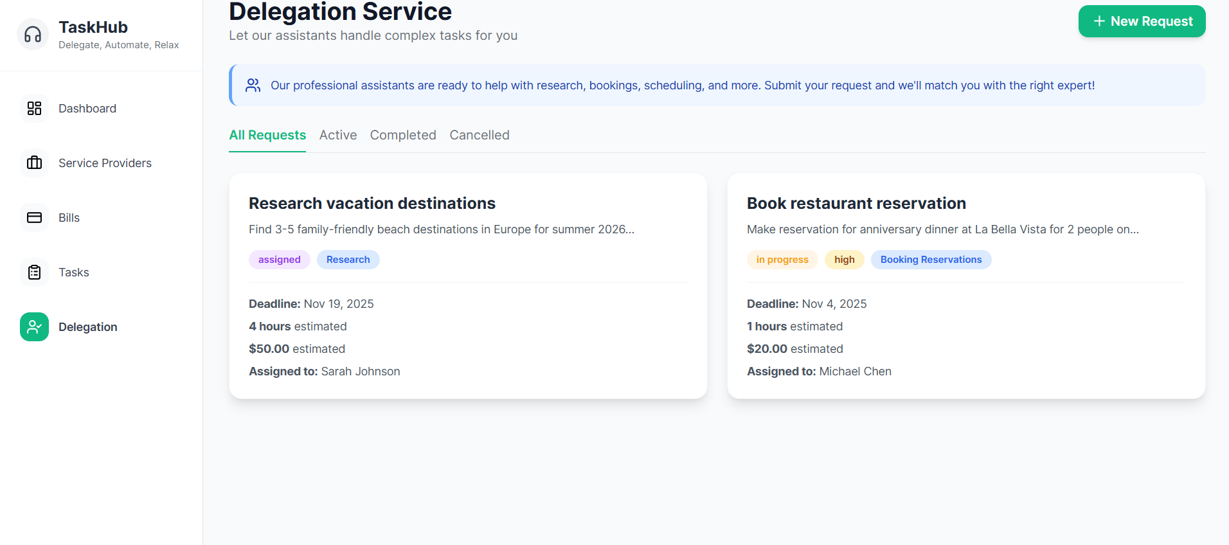
Task: Go to the Bills page link
Action: (x=69, y=218)
